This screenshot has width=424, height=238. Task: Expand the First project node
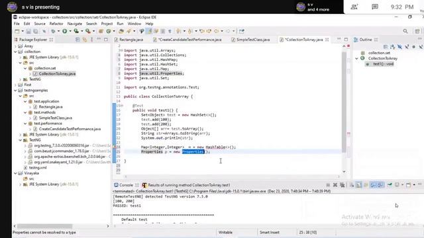pyautogui.click(x=15, y=85)
